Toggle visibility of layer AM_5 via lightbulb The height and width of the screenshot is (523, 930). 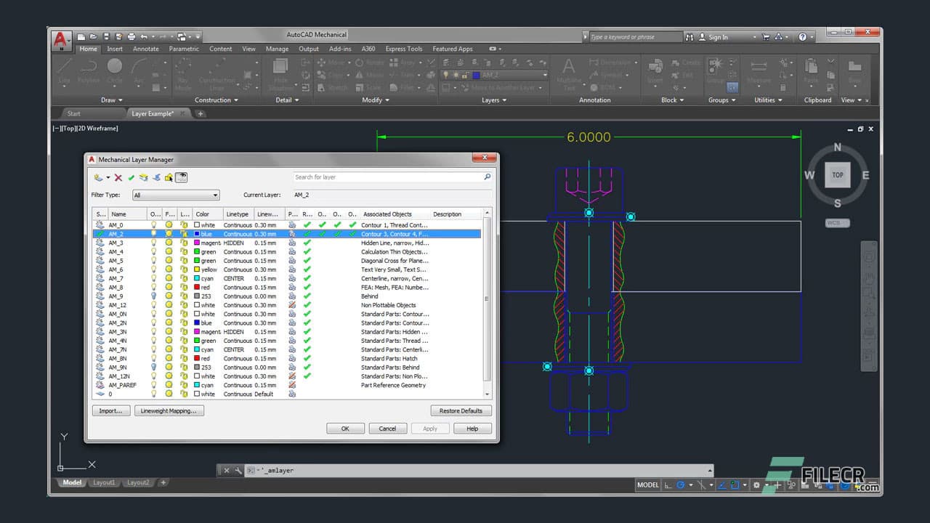coord(154,261)
